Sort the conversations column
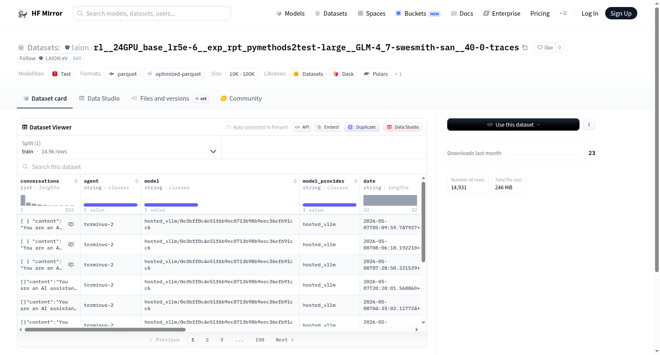The width and height of the screenshot is (660, 355). pyautogui.click(x=76, y=181)
